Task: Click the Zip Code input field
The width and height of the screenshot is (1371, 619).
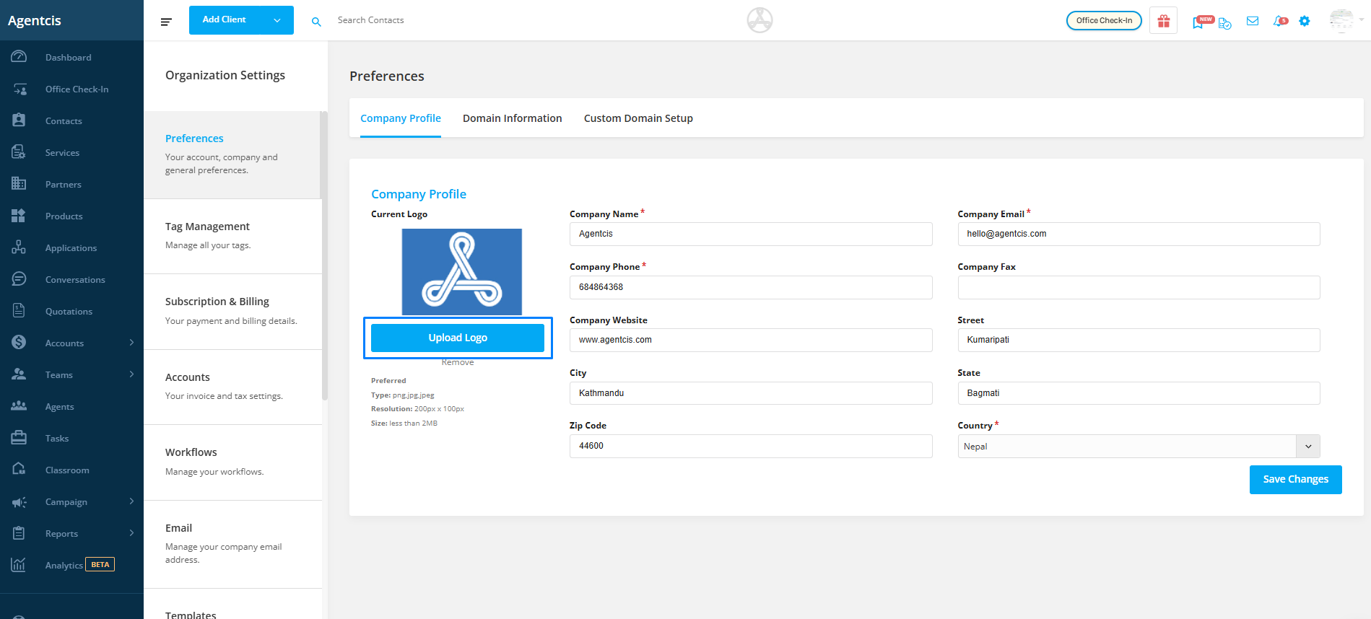Action: point(751,446)
